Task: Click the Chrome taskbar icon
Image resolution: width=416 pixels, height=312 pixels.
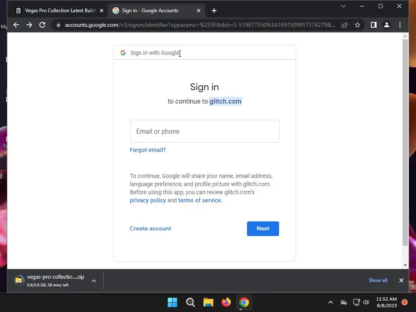Action: click(244, 302)
